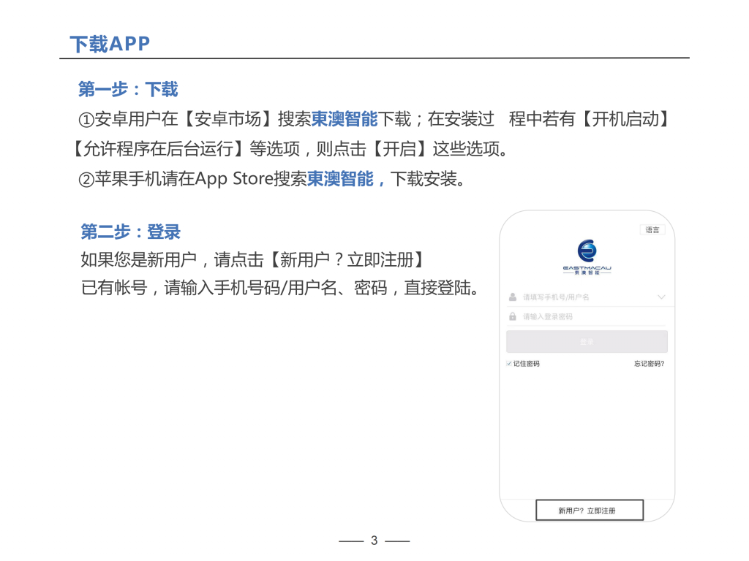Click the lock icon in password field
The image size is (749, 561).
point(513,316)
